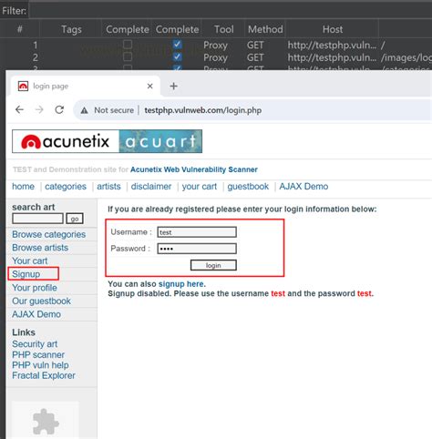
Task: Open a new browser tab with plus
Action: [x=174, y=87]
